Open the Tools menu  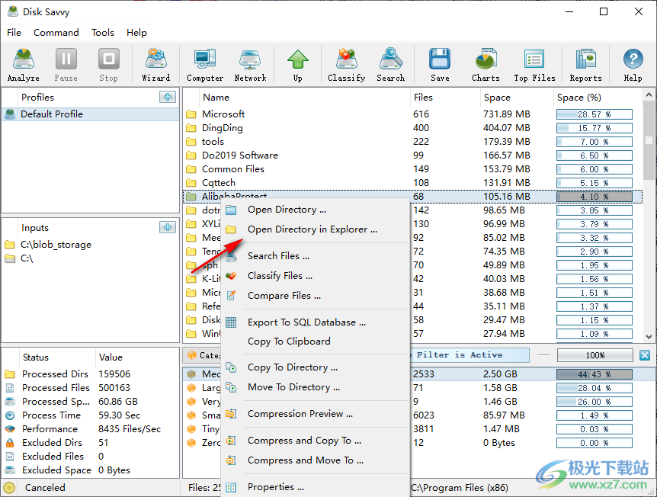click(103, 33)
